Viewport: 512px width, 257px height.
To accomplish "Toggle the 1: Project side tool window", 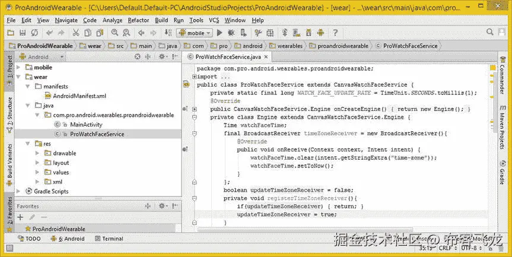I will (10, 71).
